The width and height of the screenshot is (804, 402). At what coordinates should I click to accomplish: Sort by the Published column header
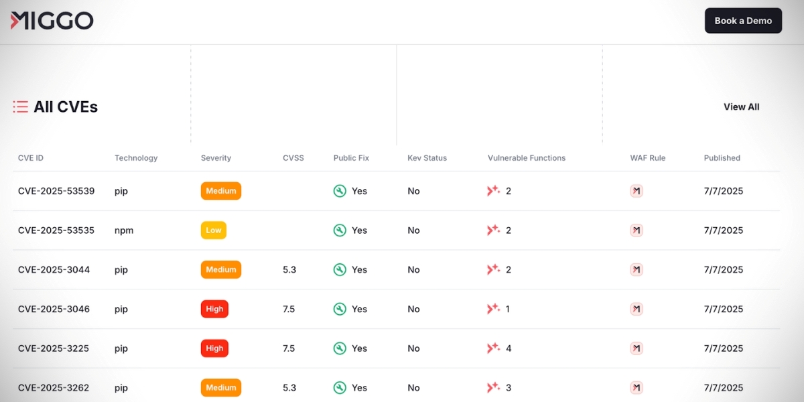tap(722, 158)
